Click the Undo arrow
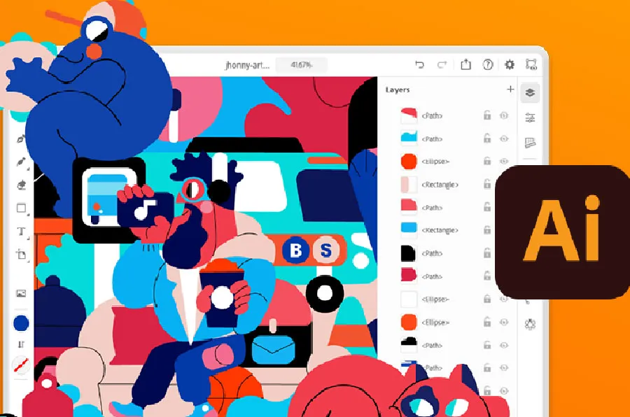Screen dimensions: 630x417 (419, 64)
